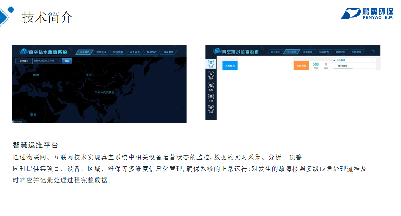401x216 pixels.
Task: Select the 我的事项 tab
Action: 343,66
